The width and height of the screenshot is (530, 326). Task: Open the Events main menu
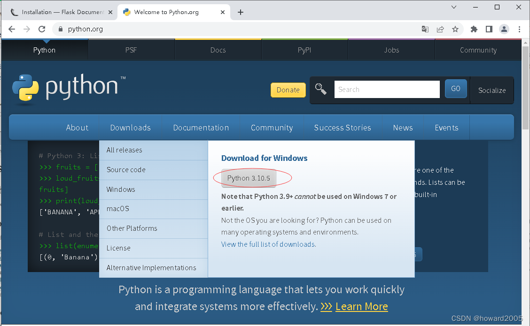click(x=446, y=128)
